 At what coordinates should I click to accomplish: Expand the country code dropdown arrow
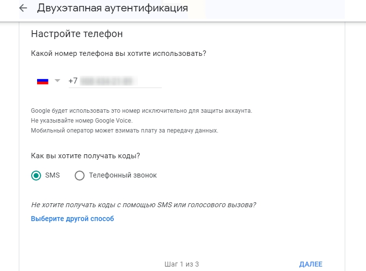tap(57, 81)
